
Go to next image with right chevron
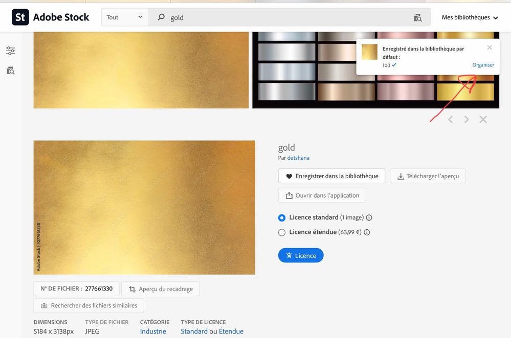click(x=466, y=119)
